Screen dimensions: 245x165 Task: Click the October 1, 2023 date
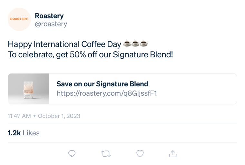[59, 116]
